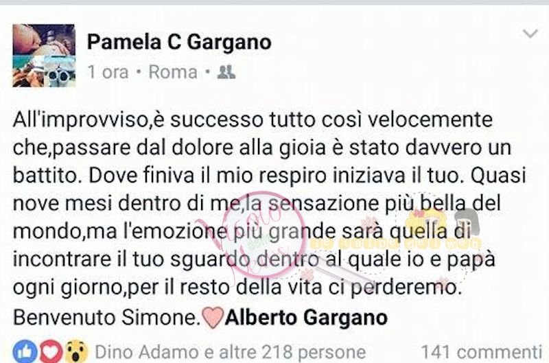Image resolution: width=549 pixels, height=363 pixels.
Task: Tap the blue Like reaction icon
Action: 25,351
